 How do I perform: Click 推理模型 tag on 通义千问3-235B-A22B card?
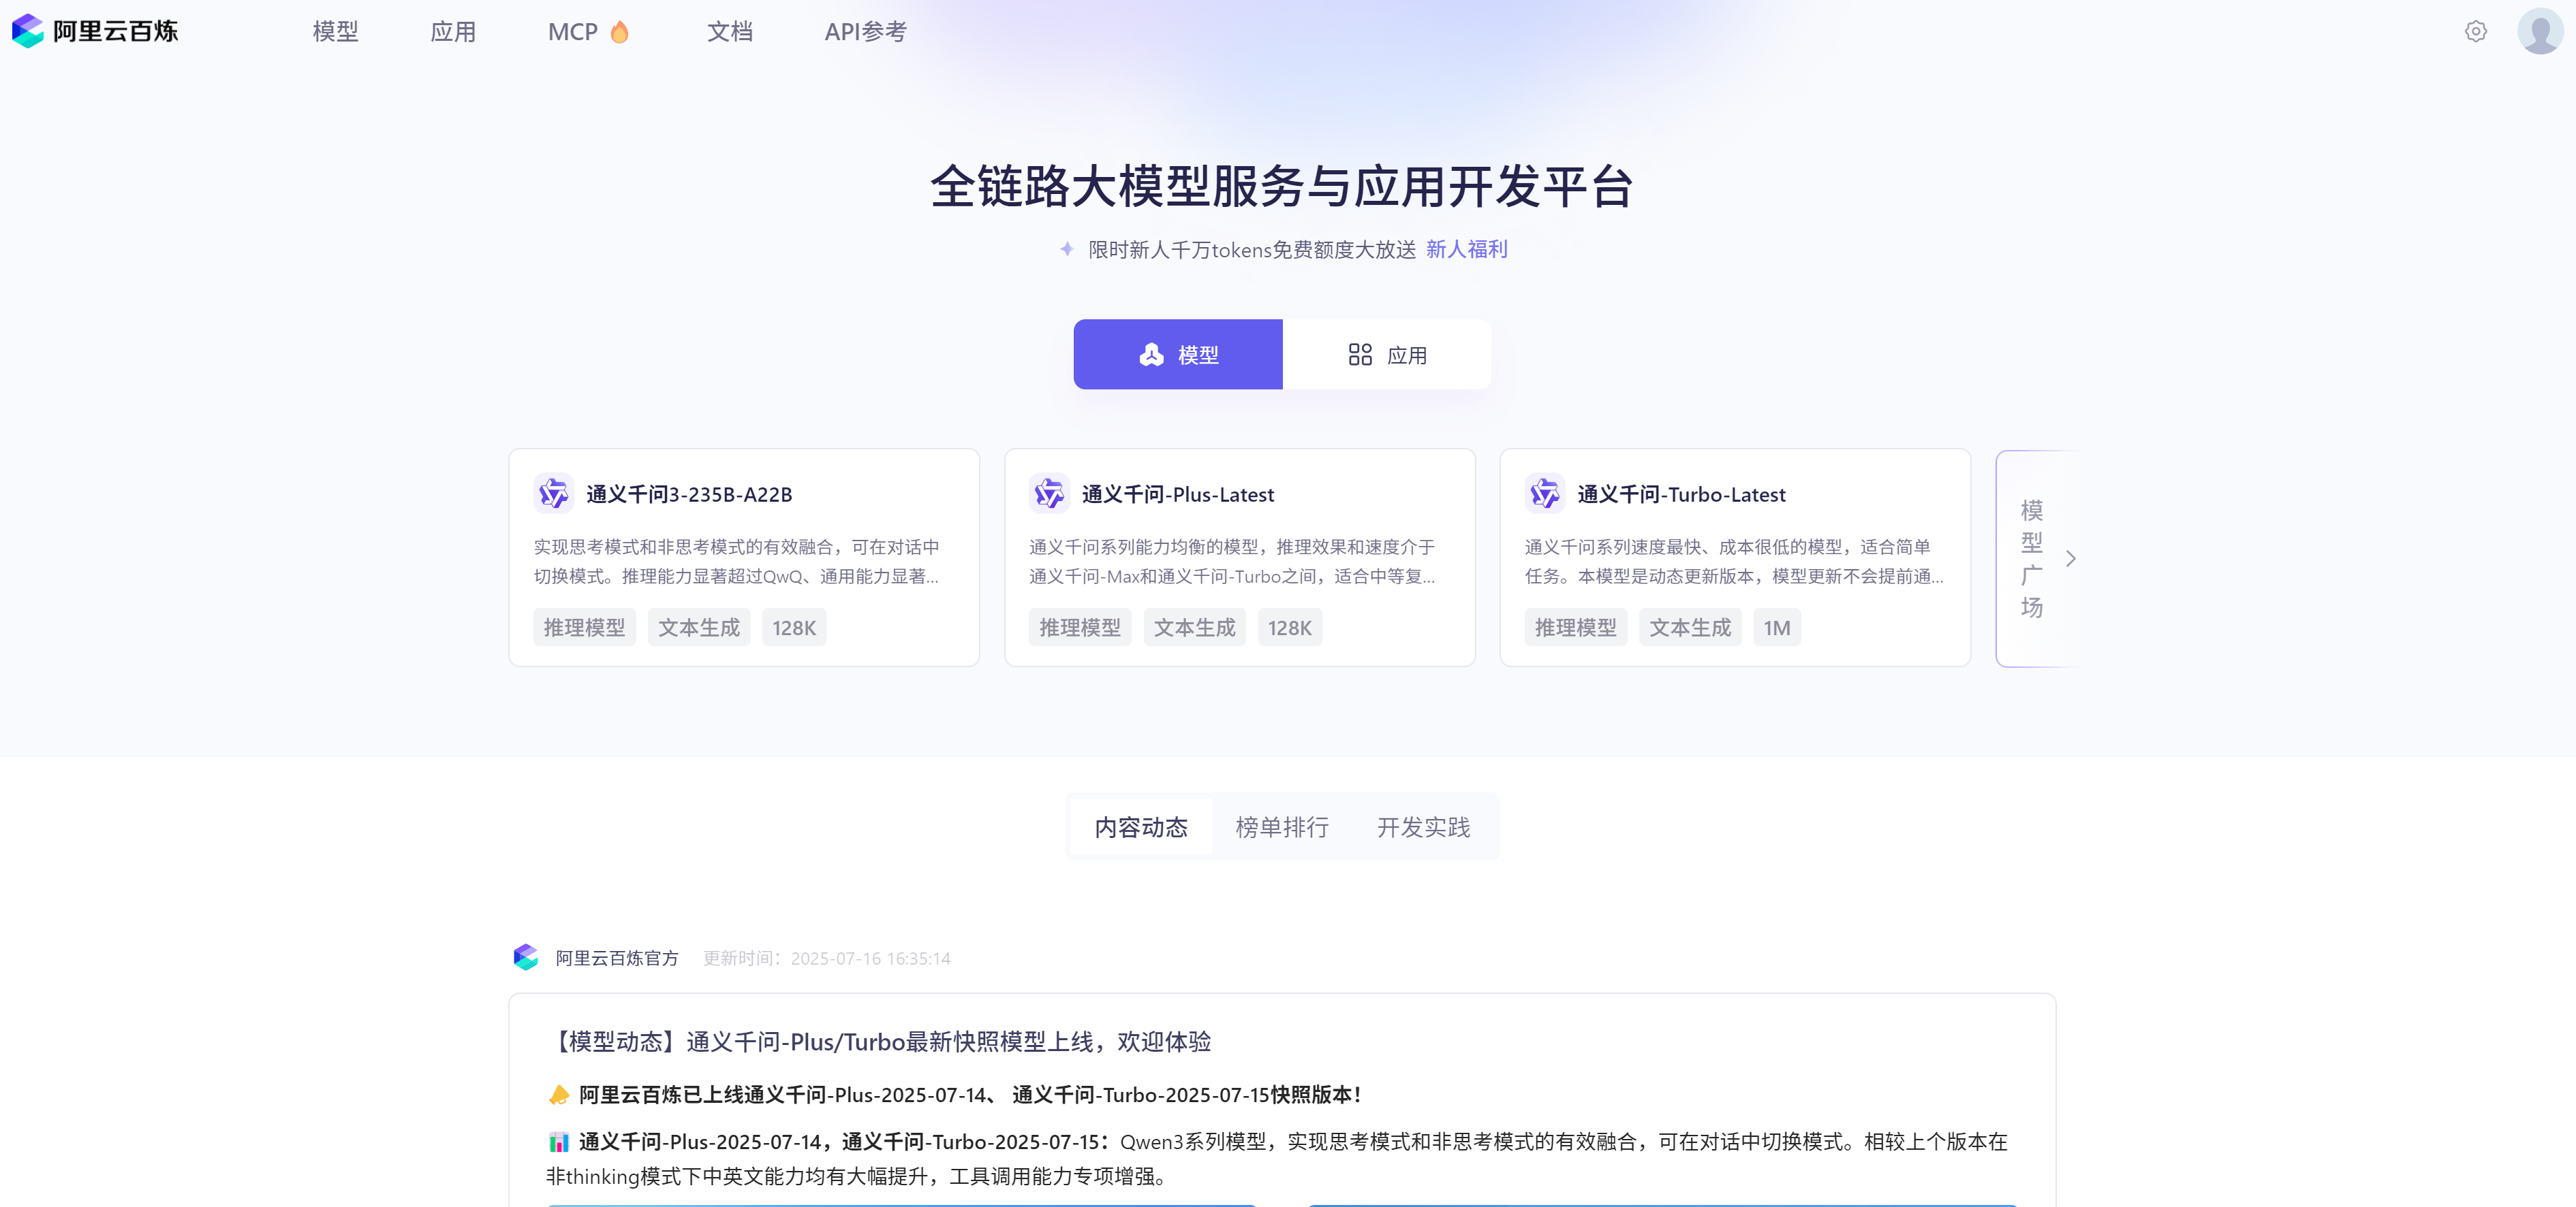pyautogui.click(x=584, y=628)
